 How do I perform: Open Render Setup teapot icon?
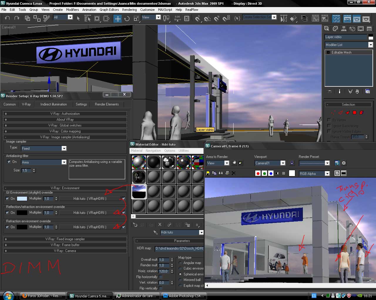347,18
